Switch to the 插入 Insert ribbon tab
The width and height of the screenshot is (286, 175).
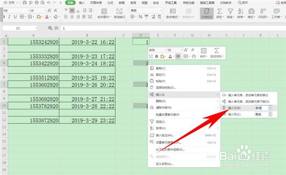(x=82, y=3)
